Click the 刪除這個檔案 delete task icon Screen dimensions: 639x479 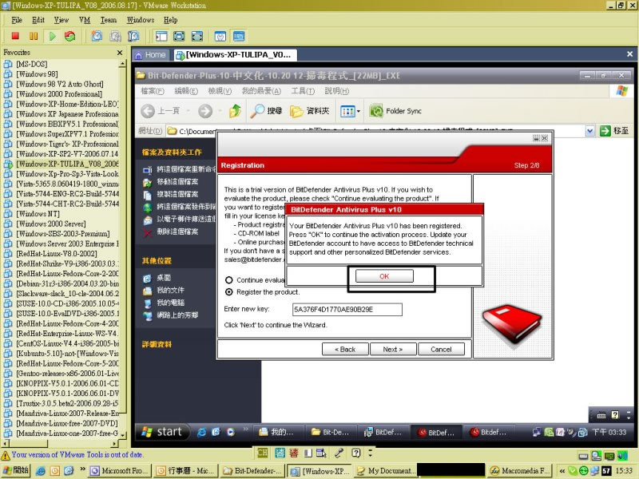tap(148, 232)
